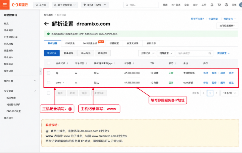
Task: Select page number 1
Action: pyautogui.click(x=210, y=93)
